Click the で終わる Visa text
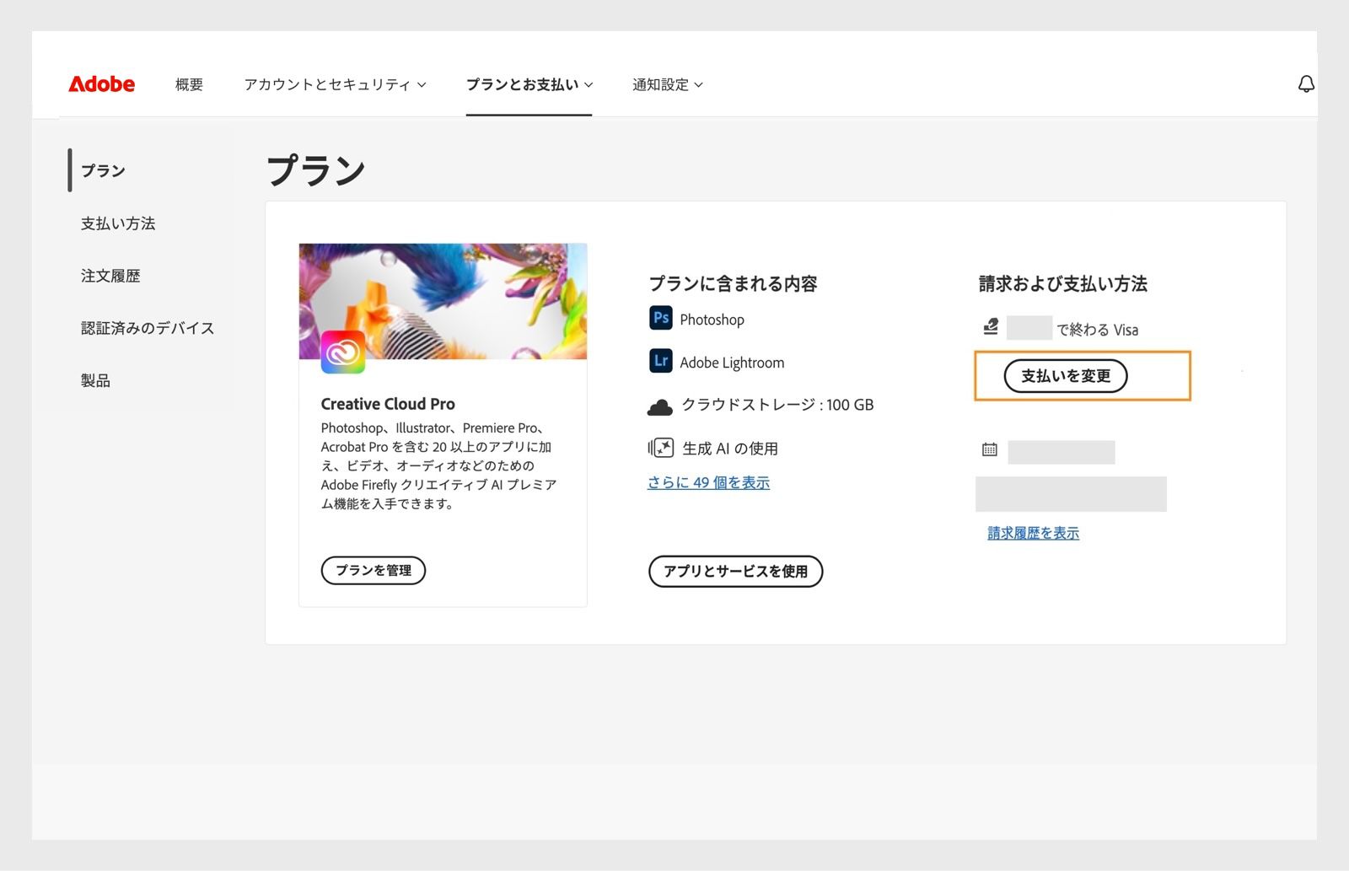The image size is (1349, 871). (x=1098, y=330)
